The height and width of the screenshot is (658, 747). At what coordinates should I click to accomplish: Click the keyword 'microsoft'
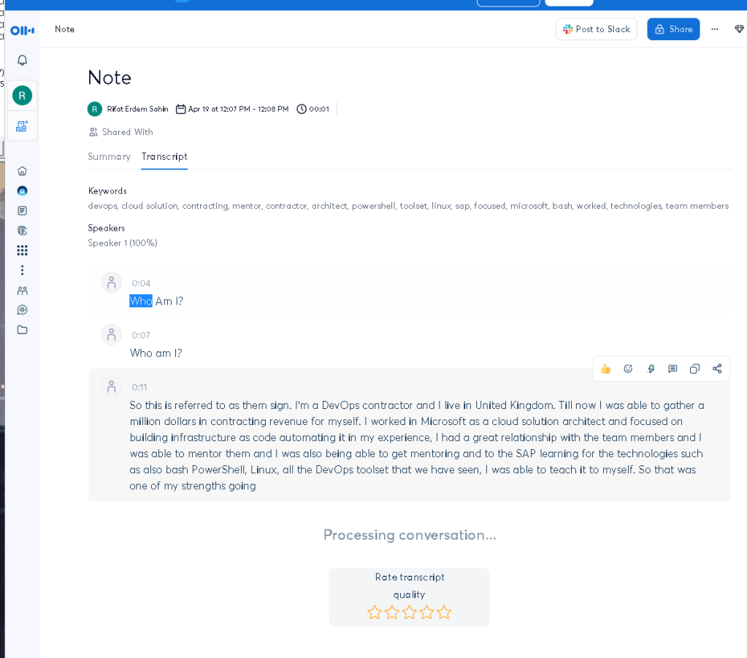tap(529, 206)
